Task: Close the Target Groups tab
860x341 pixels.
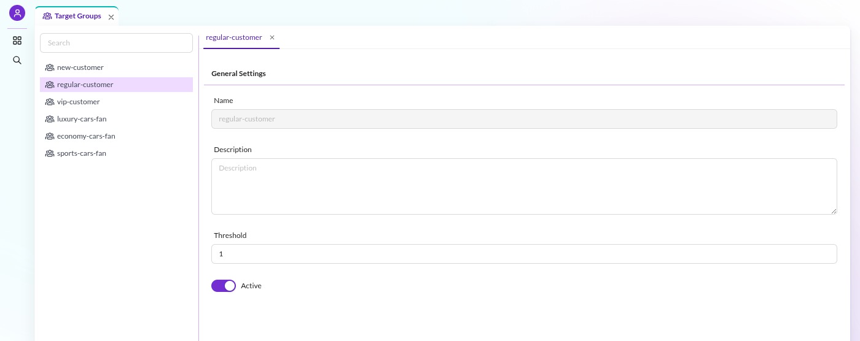Action: point(111,17)
